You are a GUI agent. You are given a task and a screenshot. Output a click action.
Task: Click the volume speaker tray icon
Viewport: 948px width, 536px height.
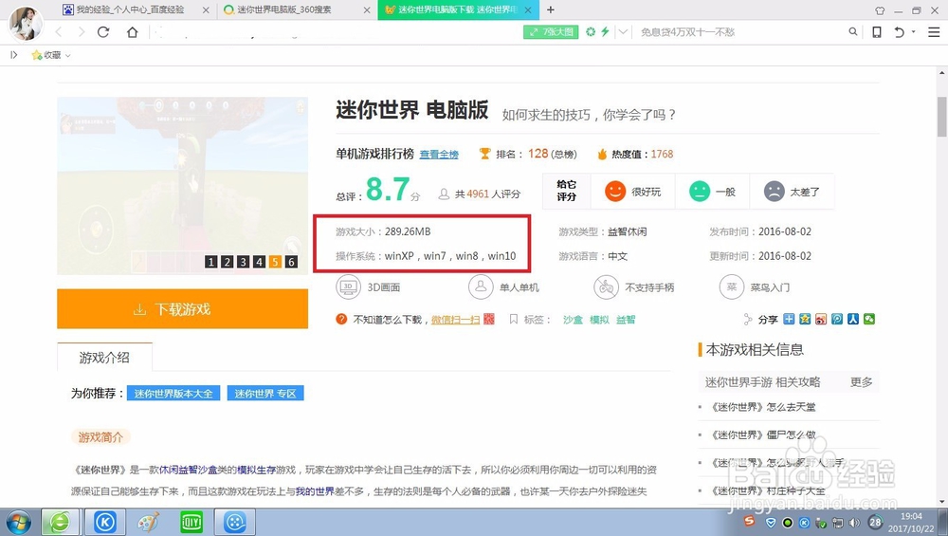tap(854, 522)
